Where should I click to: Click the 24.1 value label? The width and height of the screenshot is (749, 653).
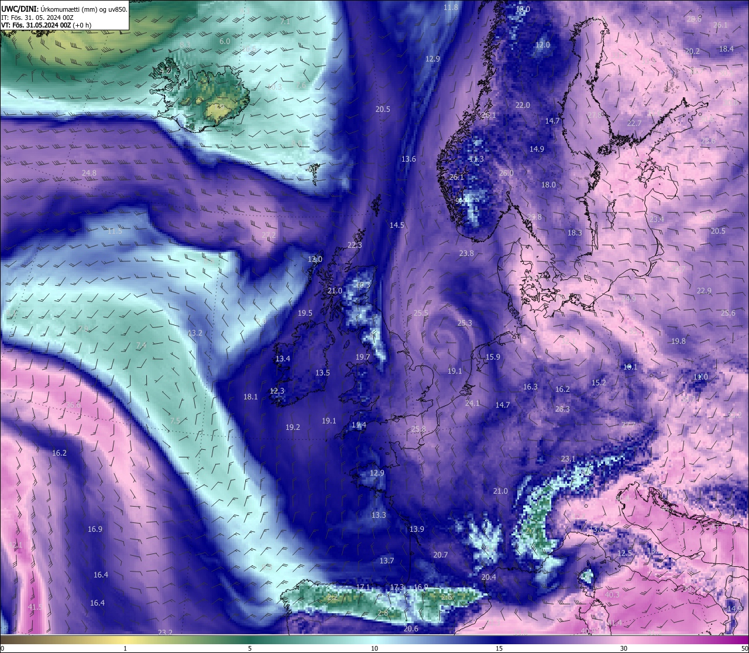(x=472, y=403)
